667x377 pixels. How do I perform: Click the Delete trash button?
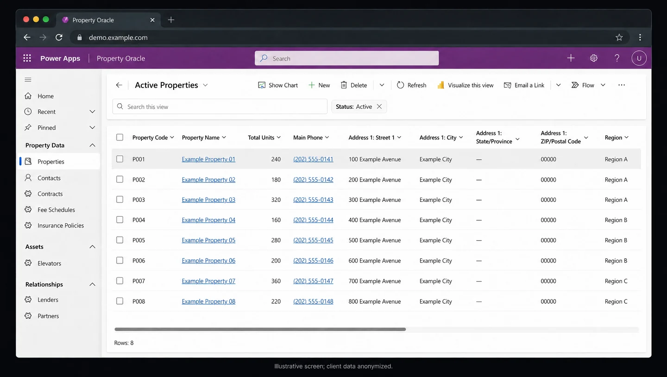(354, 85)
